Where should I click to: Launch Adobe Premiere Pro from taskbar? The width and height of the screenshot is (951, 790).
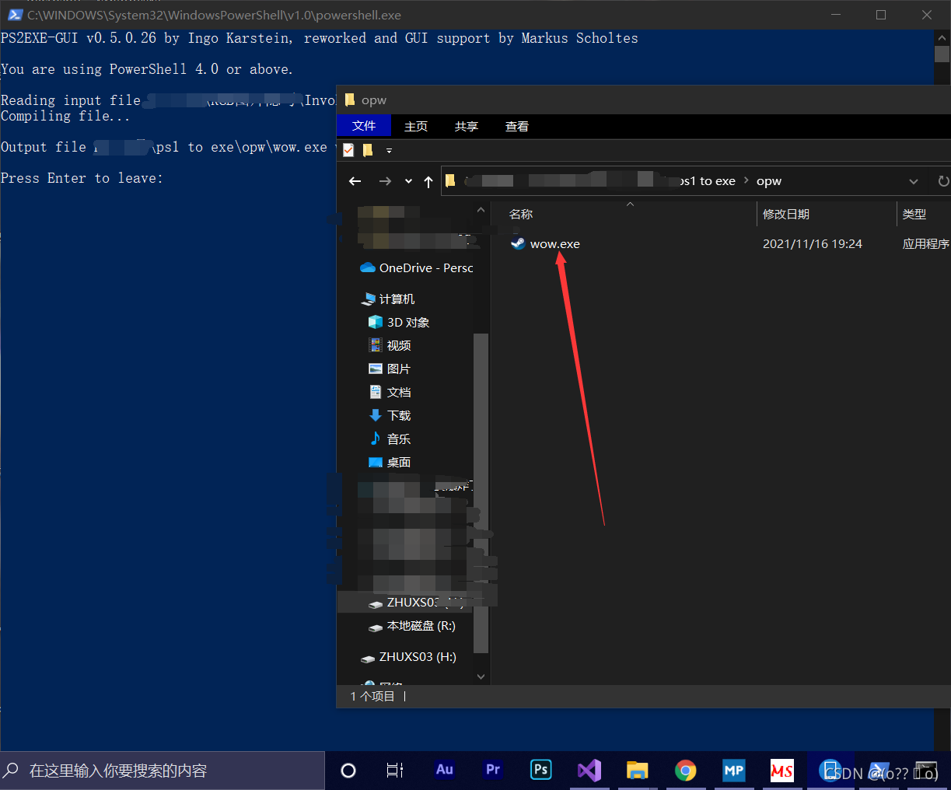(492, 770)
